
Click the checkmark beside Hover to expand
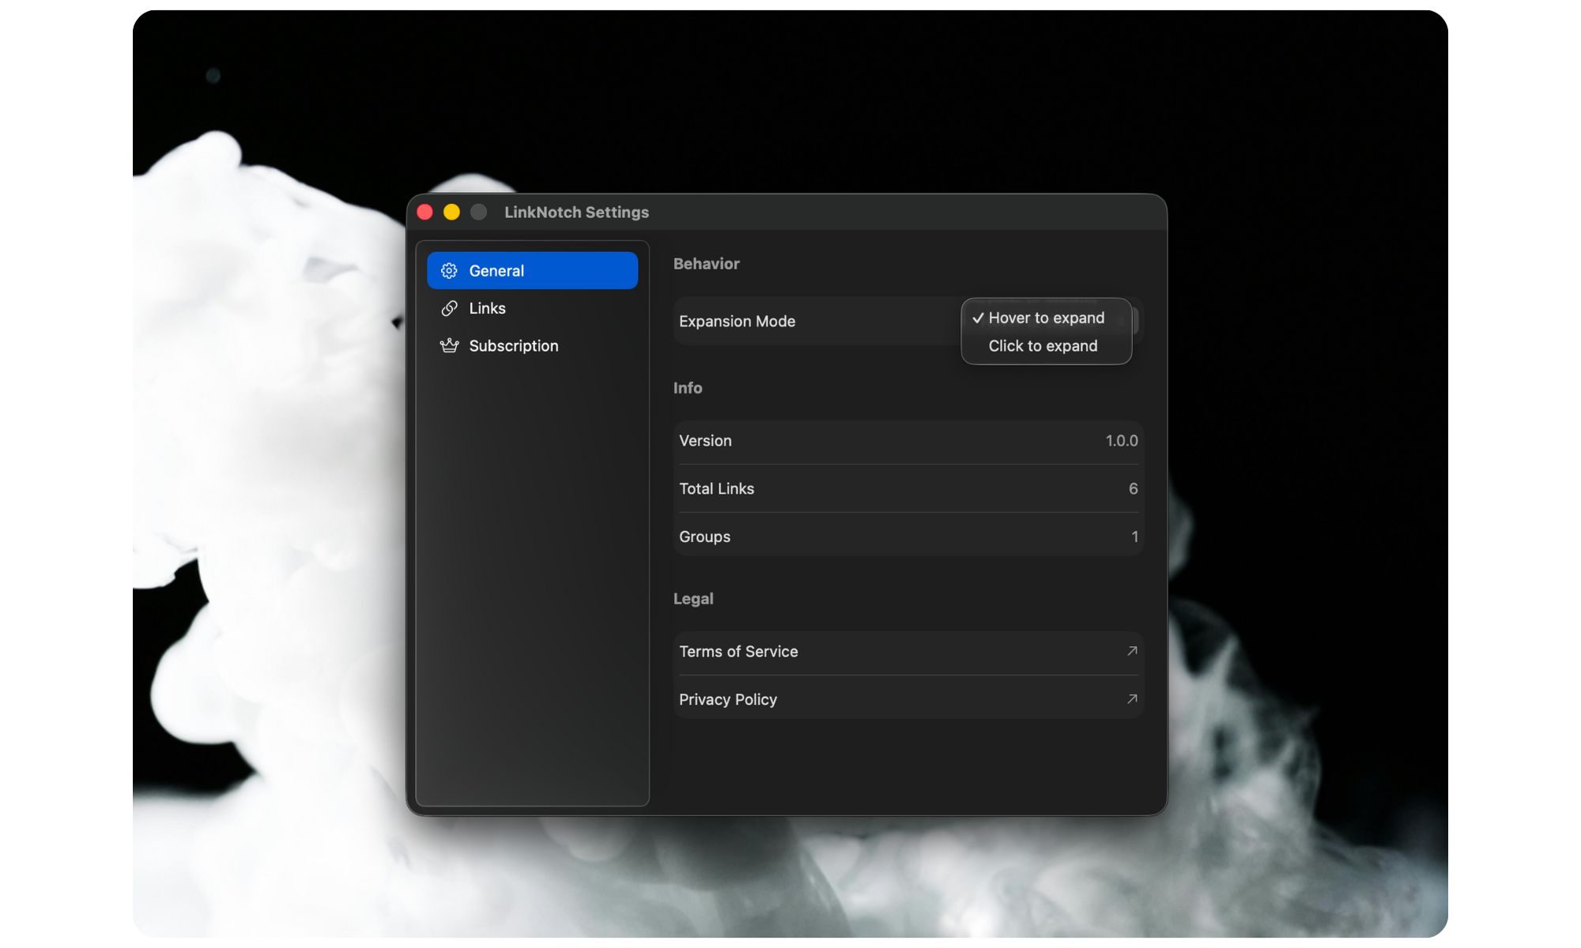click(x=979, y=318)
